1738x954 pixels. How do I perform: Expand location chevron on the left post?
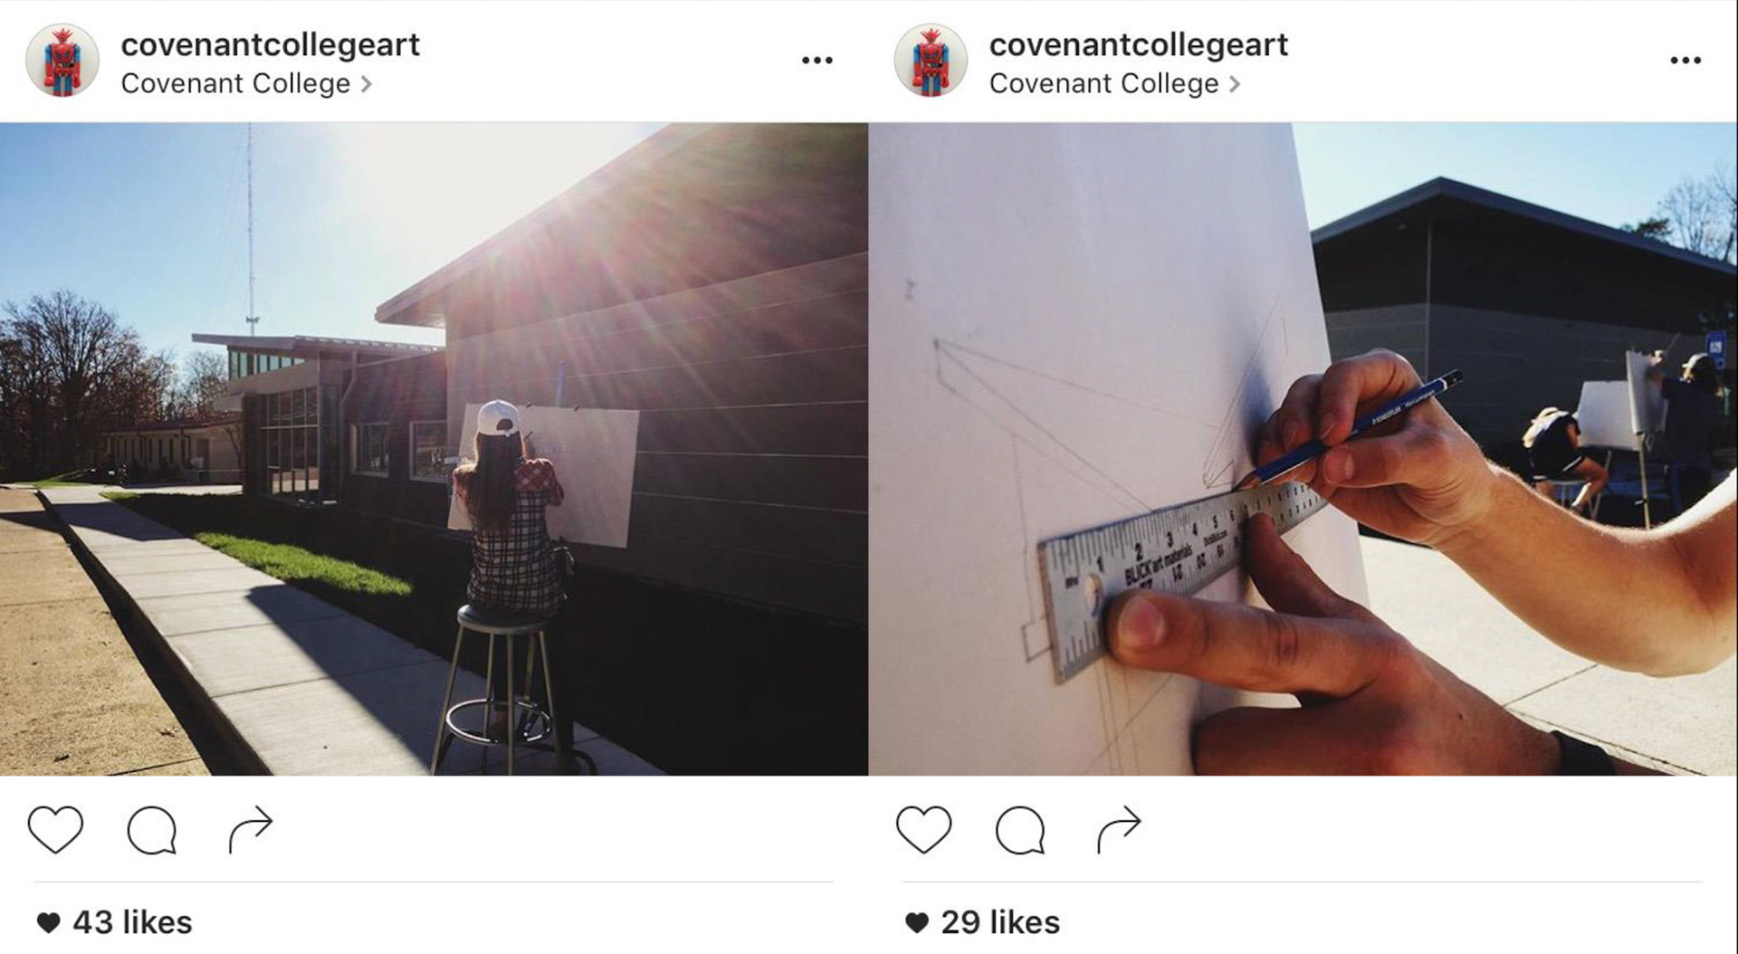366,84
